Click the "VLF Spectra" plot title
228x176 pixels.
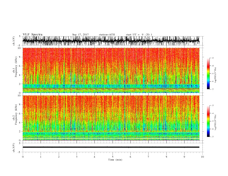(33, 35)
